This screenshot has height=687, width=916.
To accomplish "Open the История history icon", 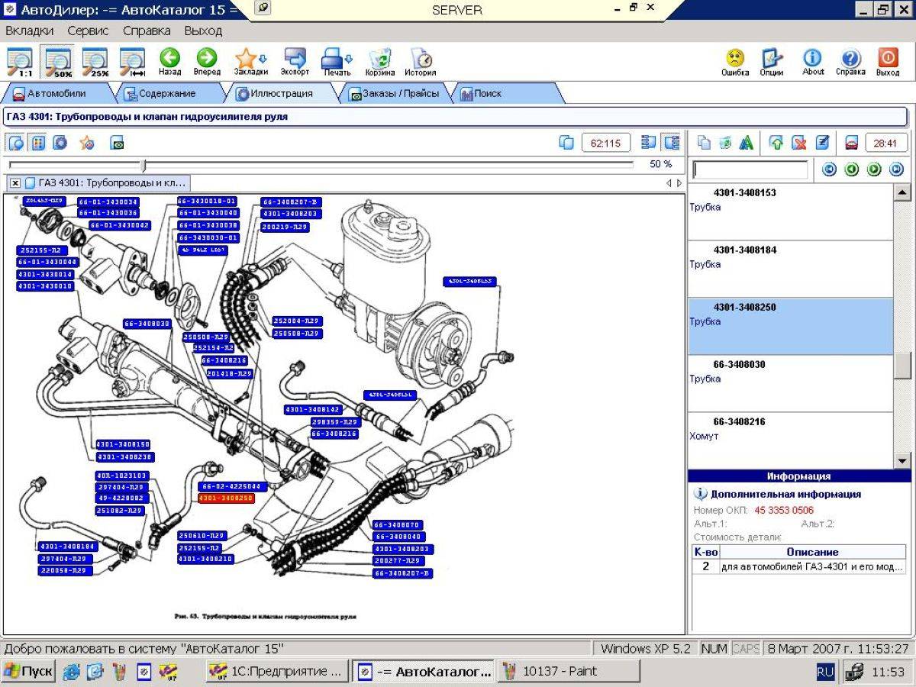I will pyautogui.click(x=421, y=59).
